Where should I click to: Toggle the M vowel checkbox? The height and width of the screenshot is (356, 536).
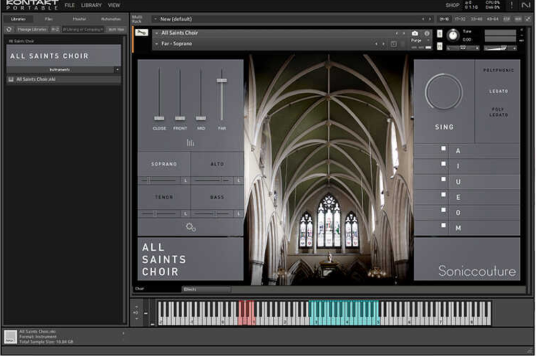click(x=443, y=225)
